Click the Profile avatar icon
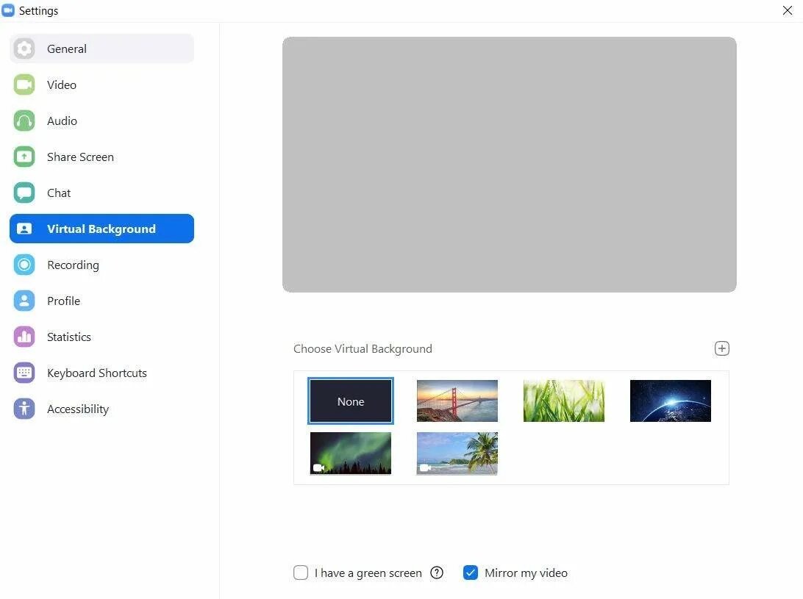This screenshot has width=803, height=599. tap(24, 301)
